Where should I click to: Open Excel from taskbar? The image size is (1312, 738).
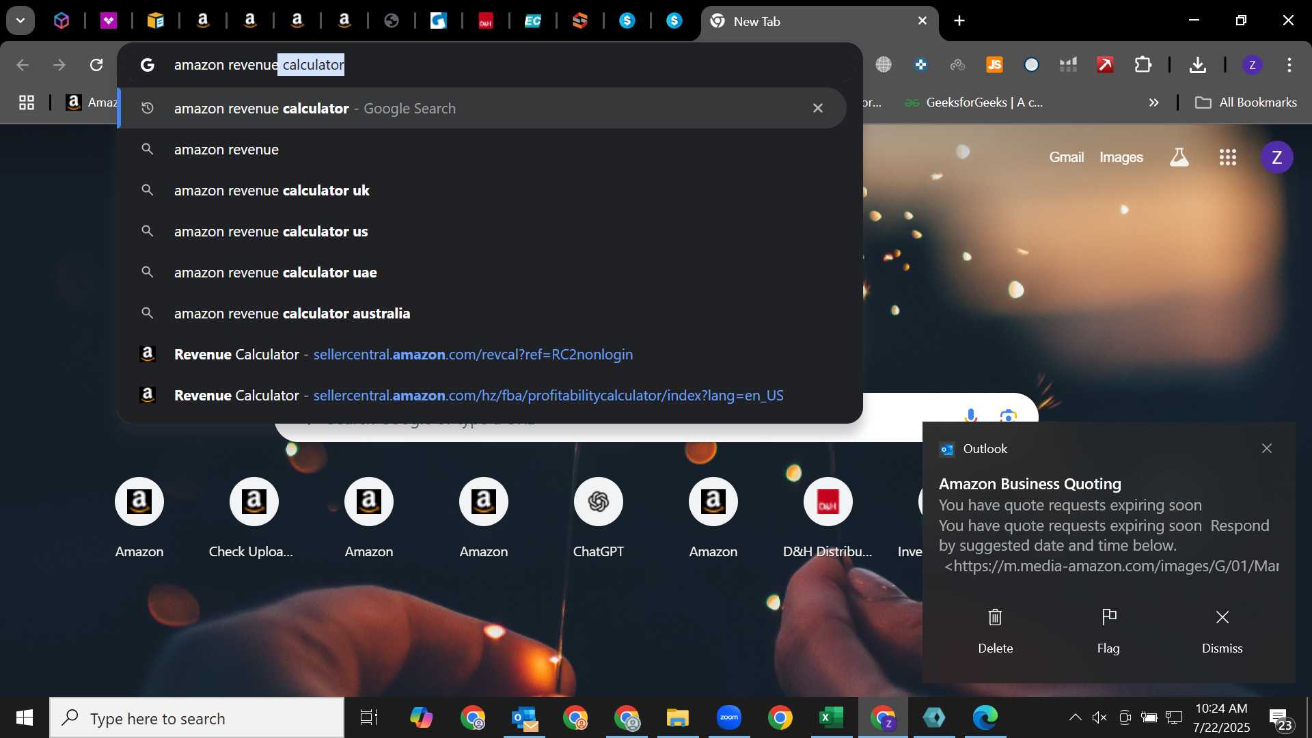coord(832,717)
